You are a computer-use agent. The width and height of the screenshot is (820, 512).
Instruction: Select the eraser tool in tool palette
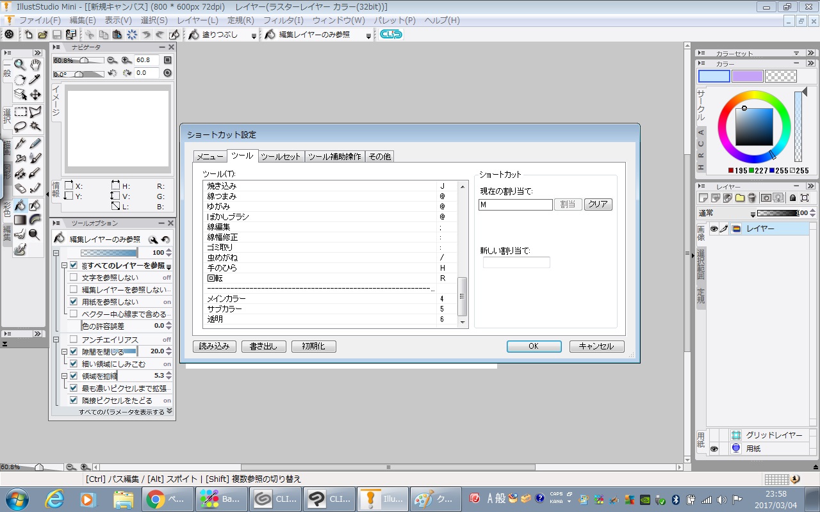(20, 188)
